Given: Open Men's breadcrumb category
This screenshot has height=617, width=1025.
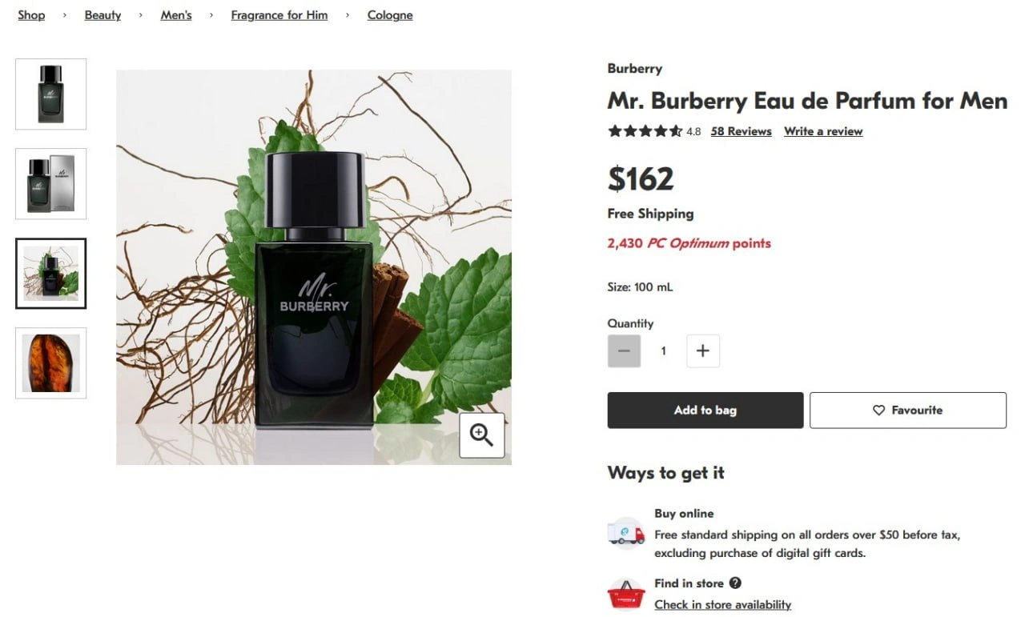Looking at the screenshot, I should coord(176,15).
